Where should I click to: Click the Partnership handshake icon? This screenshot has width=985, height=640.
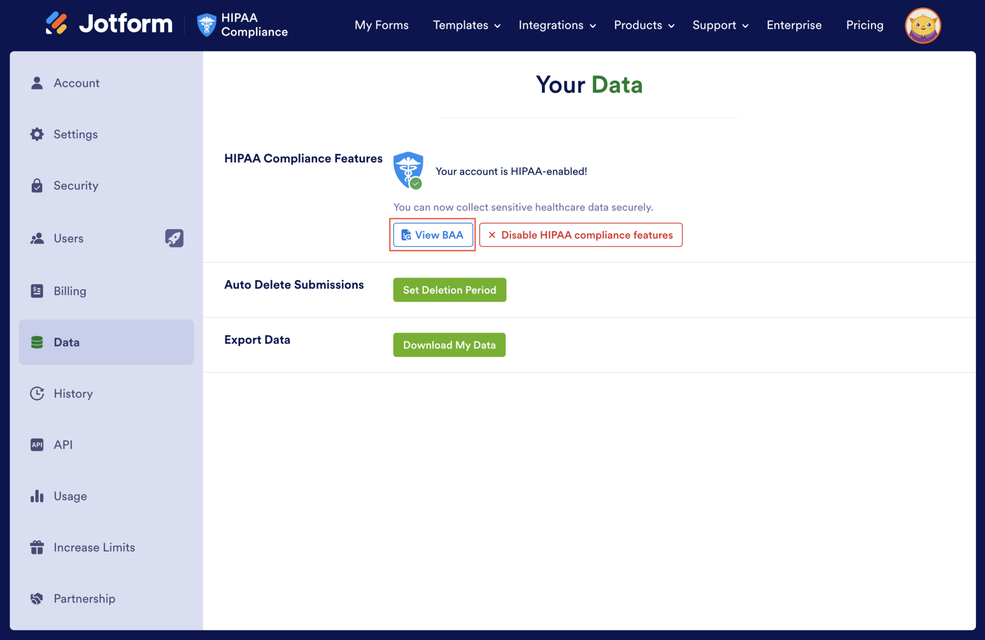pos(37,599)
